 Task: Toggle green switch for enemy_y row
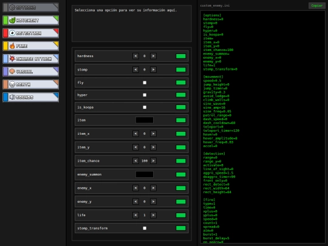click(181, 202)
